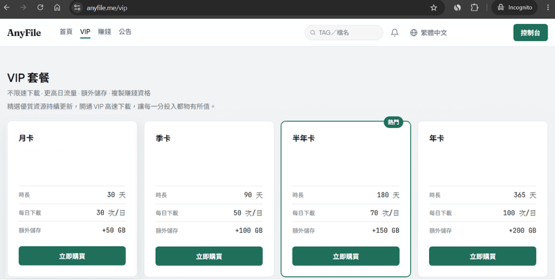
Task: Open the Incognito profile indicator
Action: [514, 7]
